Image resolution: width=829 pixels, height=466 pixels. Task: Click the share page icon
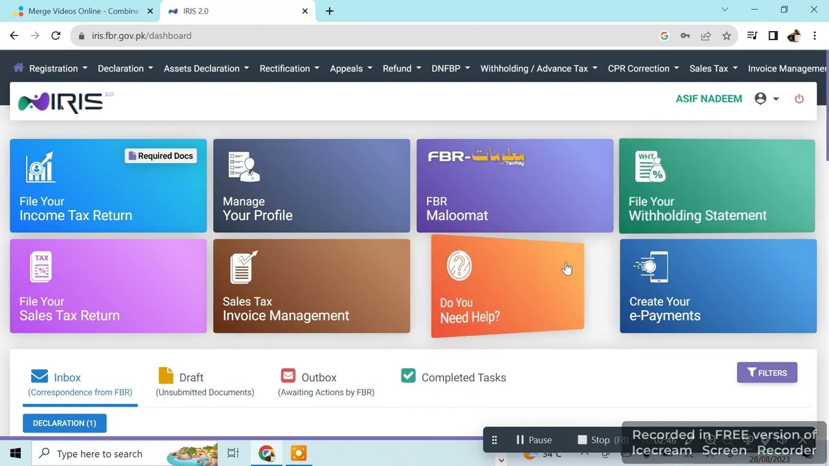pyautogui.click(x=706, y=36)
